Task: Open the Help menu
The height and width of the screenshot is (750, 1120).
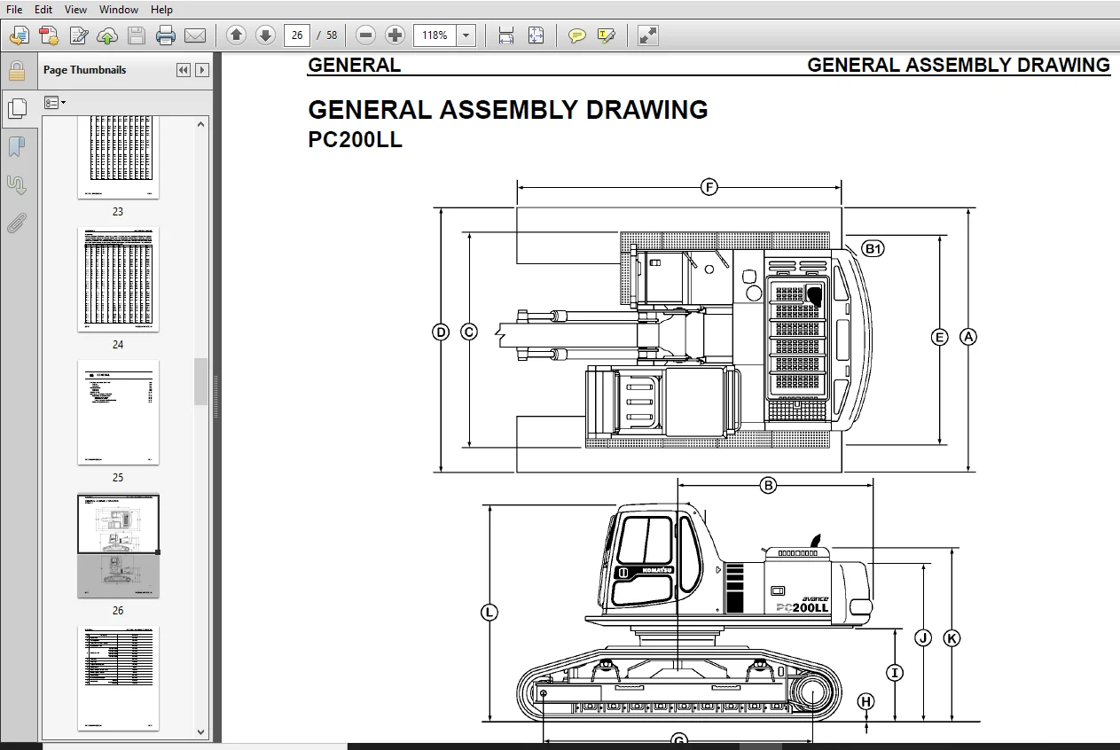Action: [x=161, y=9]
